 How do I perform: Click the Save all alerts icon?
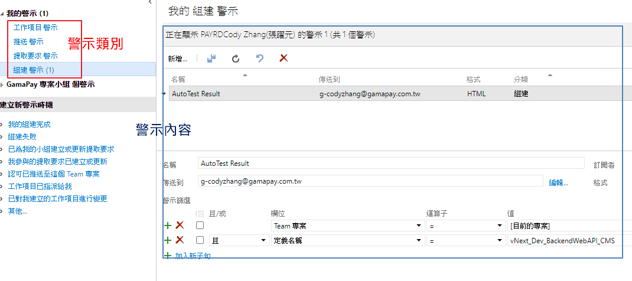[211, 58]
